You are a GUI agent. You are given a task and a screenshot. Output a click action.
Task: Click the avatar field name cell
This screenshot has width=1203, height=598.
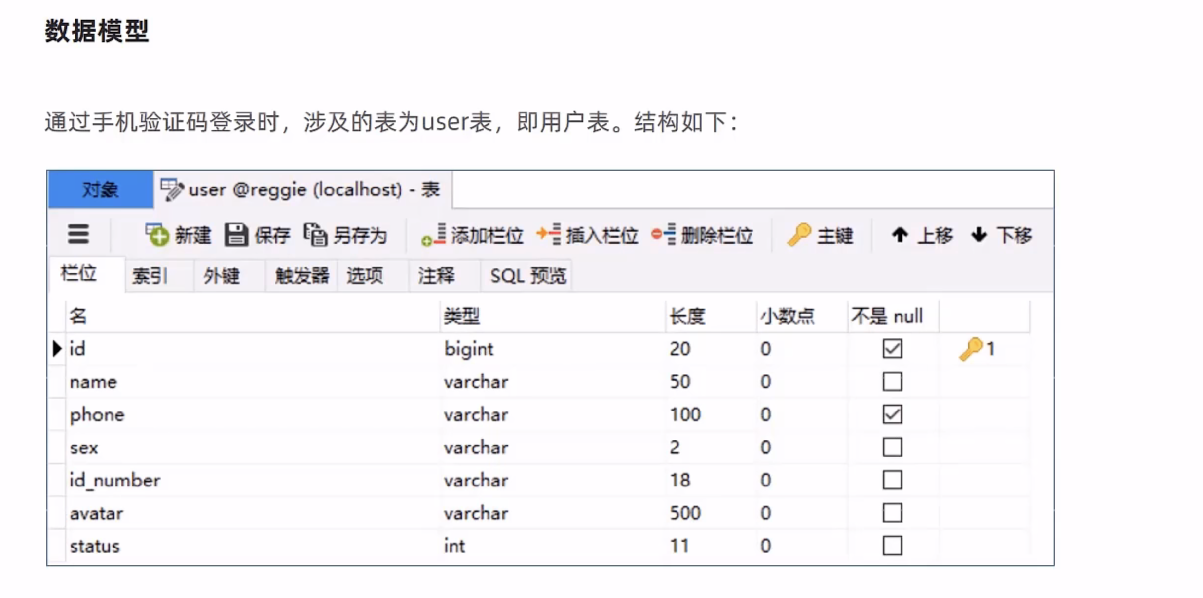(x=97, y=513)
